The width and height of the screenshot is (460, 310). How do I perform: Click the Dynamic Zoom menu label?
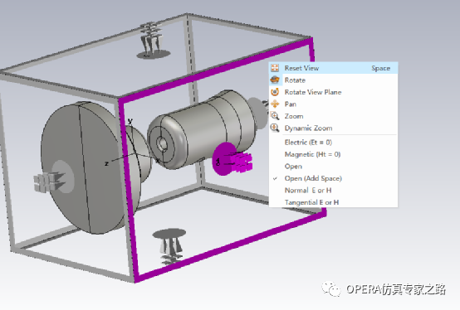pyautogui.click(x=308, y=128)
